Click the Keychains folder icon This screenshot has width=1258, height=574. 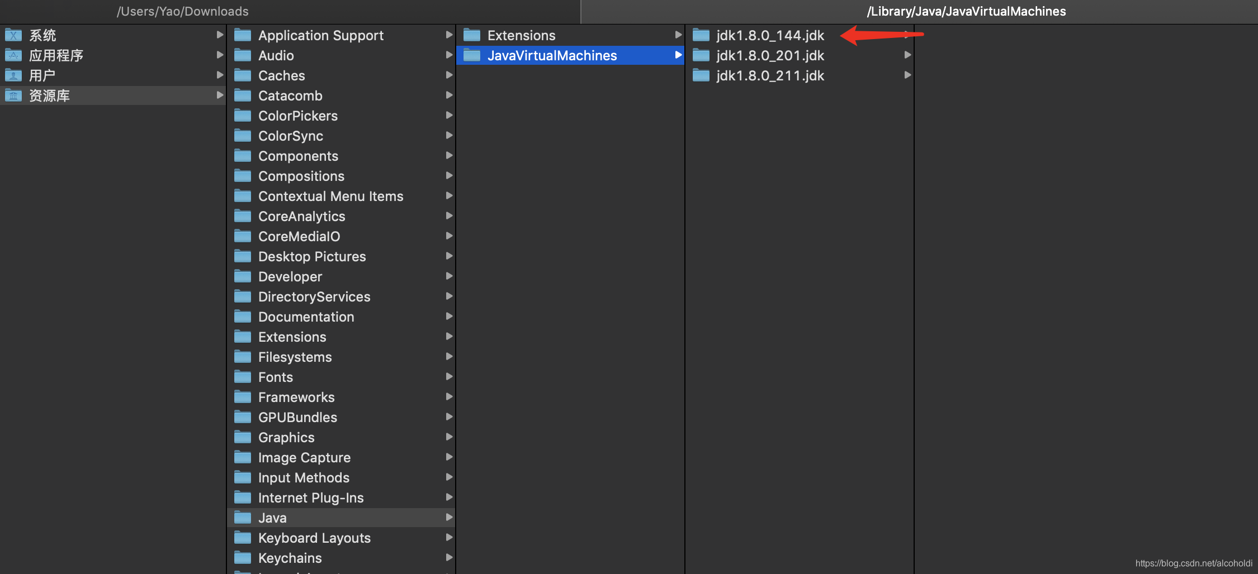pos(243,558)
